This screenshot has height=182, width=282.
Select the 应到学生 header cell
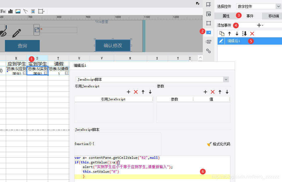(16, 63)
